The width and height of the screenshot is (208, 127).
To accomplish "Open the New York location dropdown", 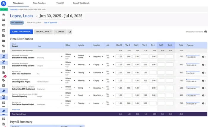I will click(103, 95).
